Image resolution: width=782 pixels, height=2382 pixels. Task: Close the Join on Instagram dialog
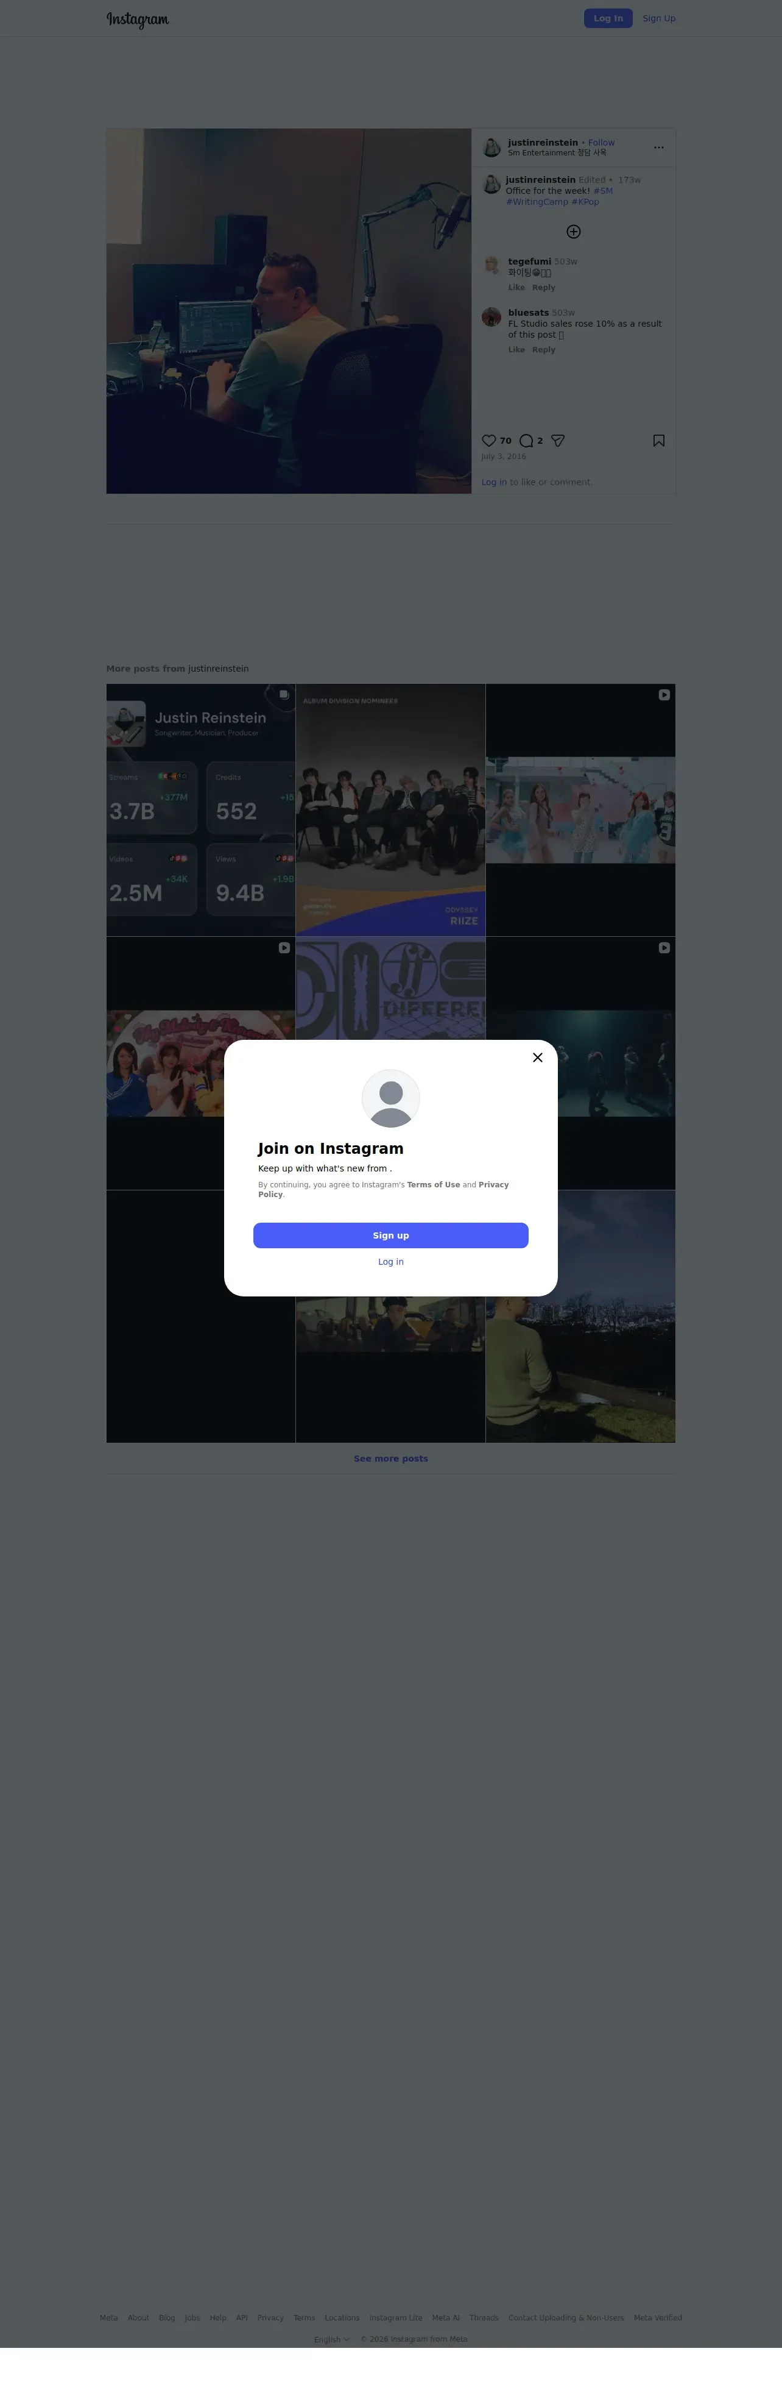[x=537, y=1057]
